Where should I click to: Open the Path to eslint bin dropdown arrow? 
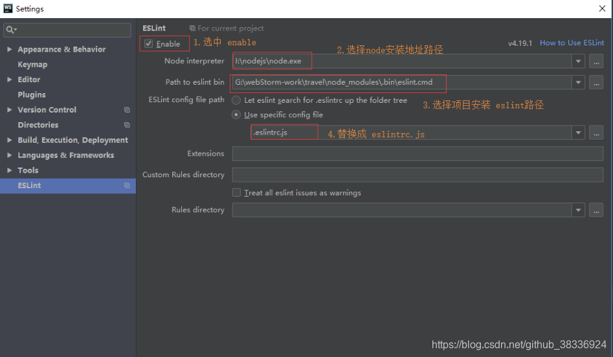click(578, 82)
